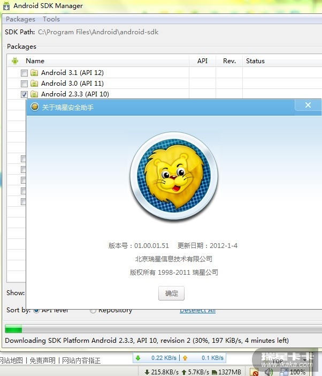Click the speaker volume icon
Viewport: 322px width, 376px height.
coord(269,372)
